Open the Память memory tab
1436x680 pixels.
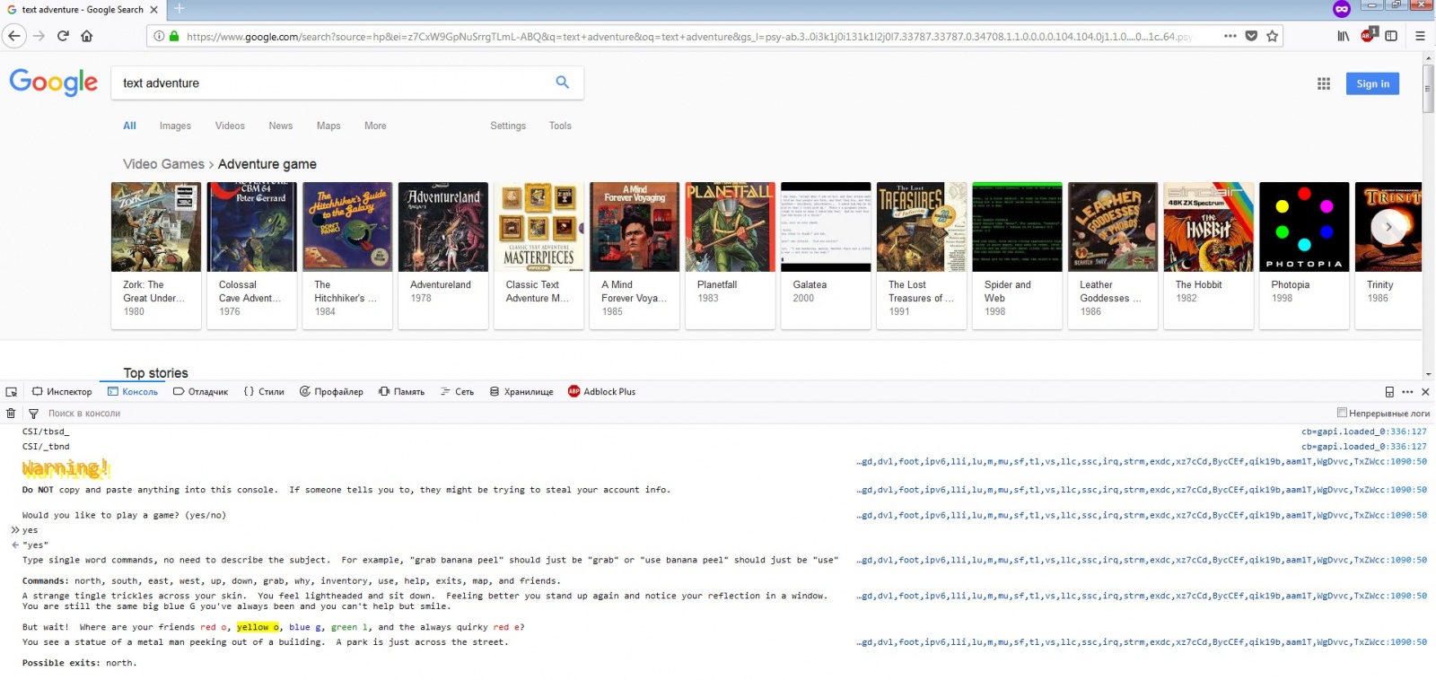click(x=401, y=392)
